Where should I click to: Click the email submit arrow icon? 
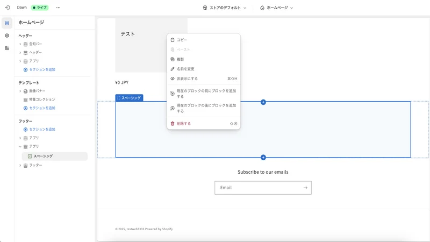305,188
